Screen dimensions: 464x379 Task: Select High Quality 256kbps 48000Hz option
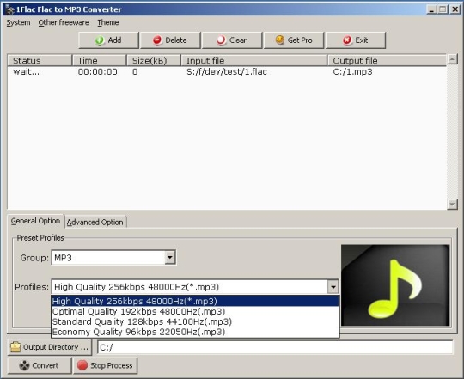coord(195,301)
